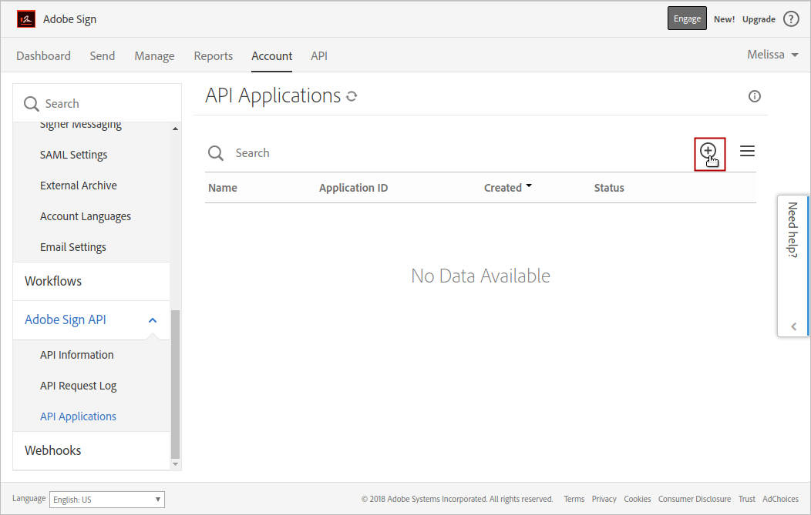Image resolution: width=811 pixels, height=515 pixels.
Task: Click the refresh icon beside API Applications
Action: pyautogui.click(x=352, y=97)
